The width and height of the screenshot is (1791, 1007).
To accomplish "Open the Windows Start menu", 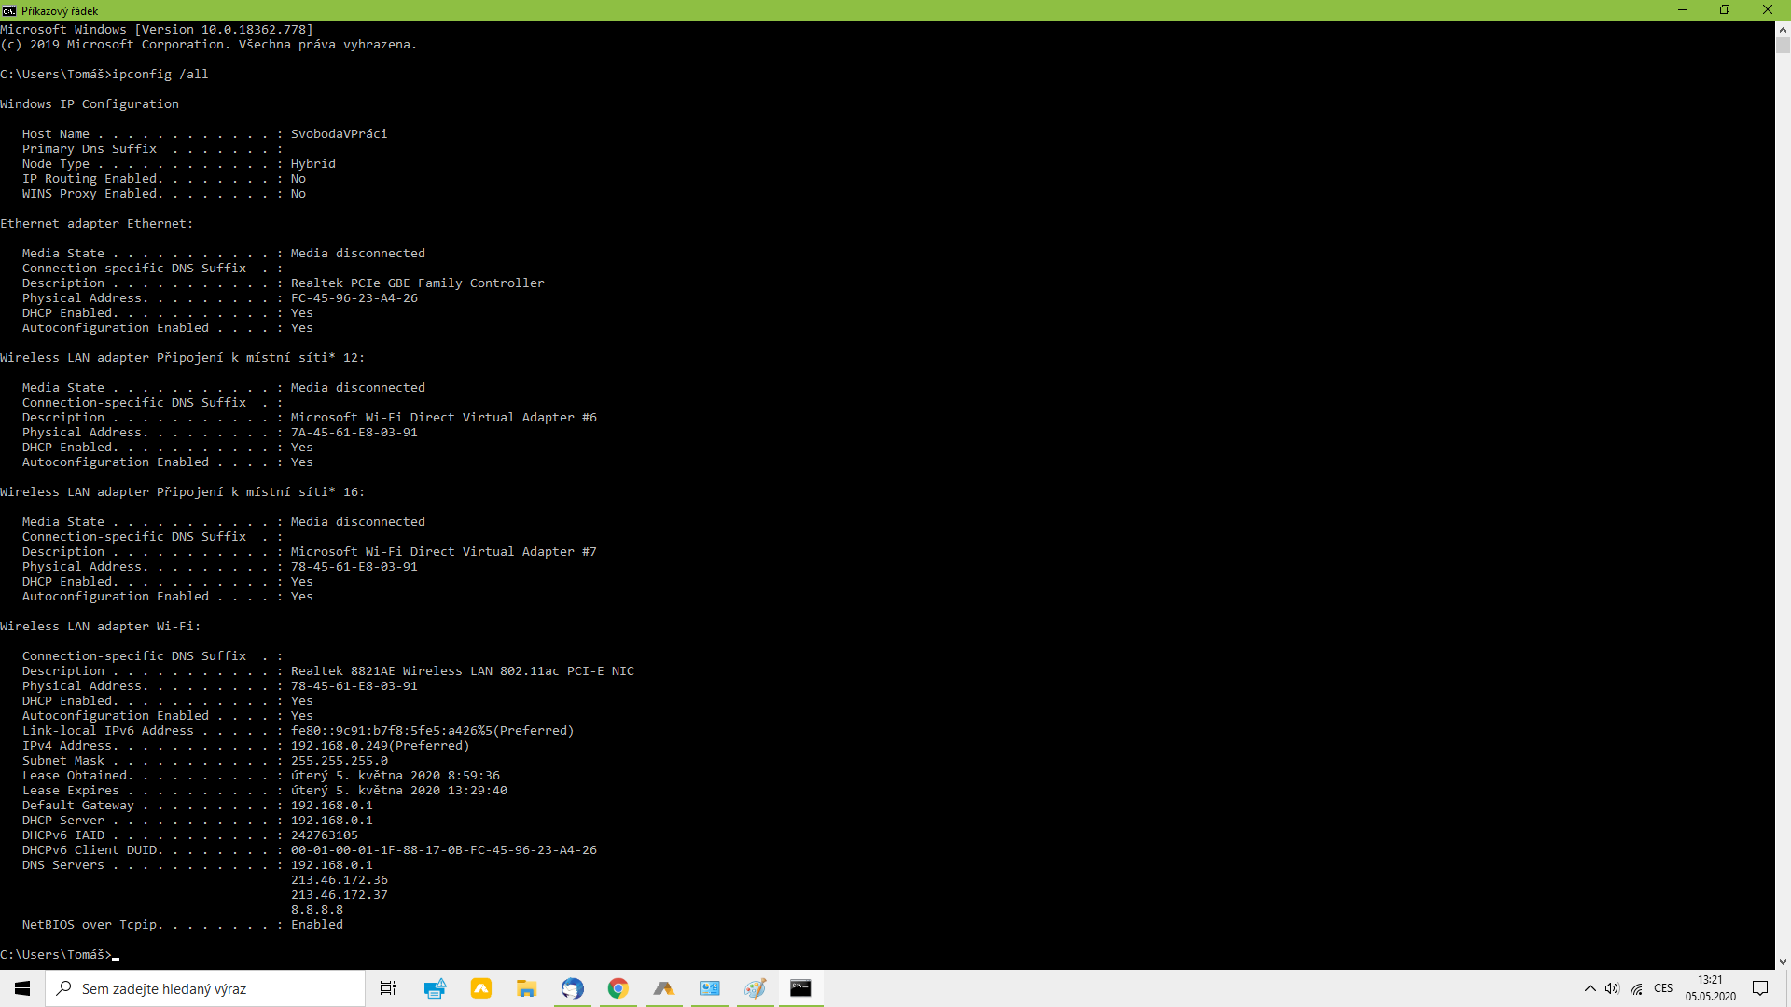I will [x=22, y=988].
